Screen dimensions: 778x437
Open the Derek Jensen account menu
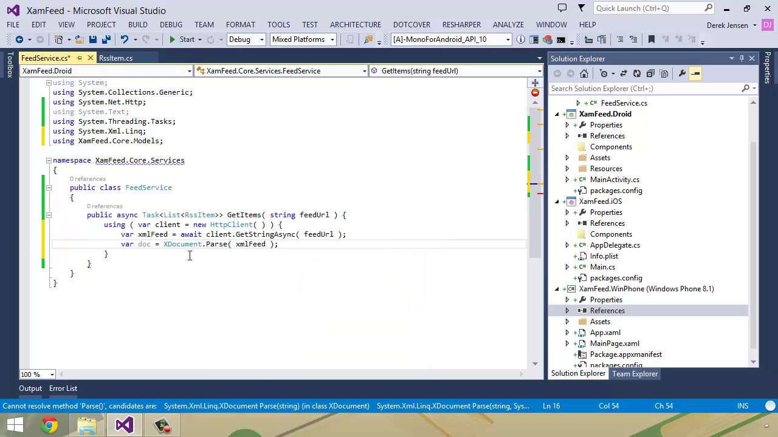[731, 25]
